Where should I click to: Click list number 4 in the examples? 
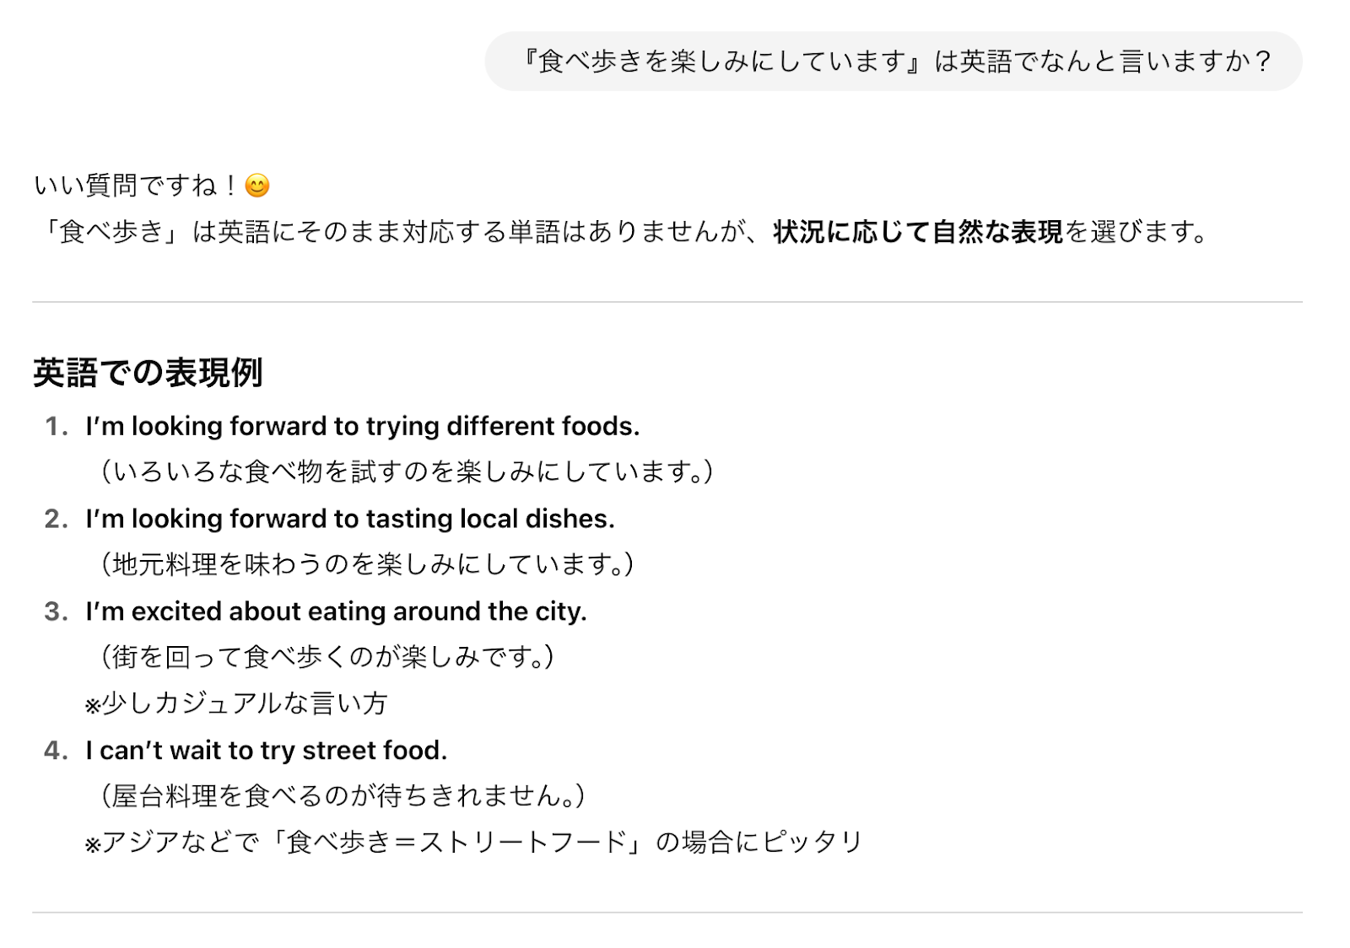pyautogui.click(x=56, y=751)
